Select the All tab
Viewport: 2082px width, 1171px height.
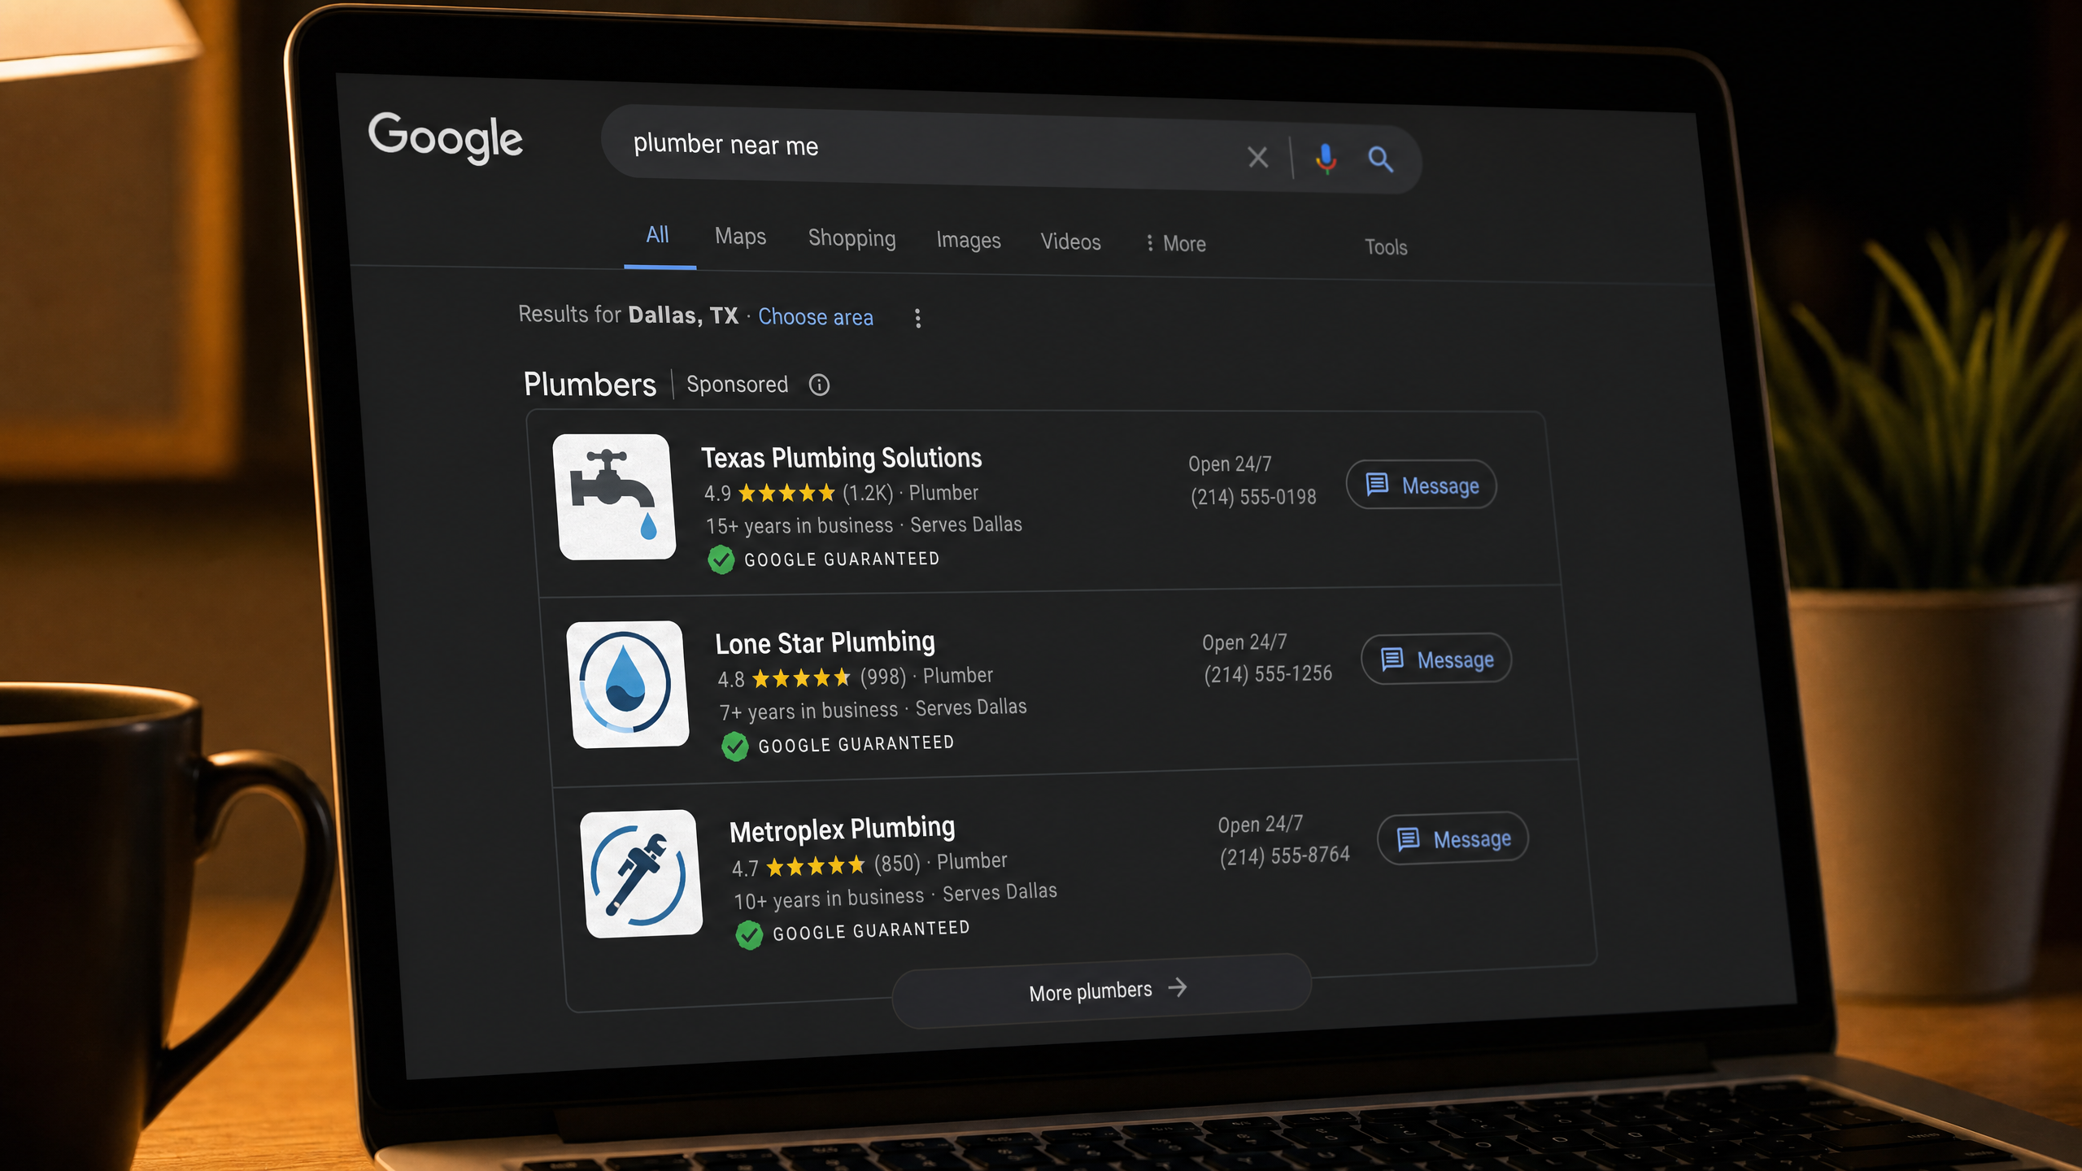(657, 236)
